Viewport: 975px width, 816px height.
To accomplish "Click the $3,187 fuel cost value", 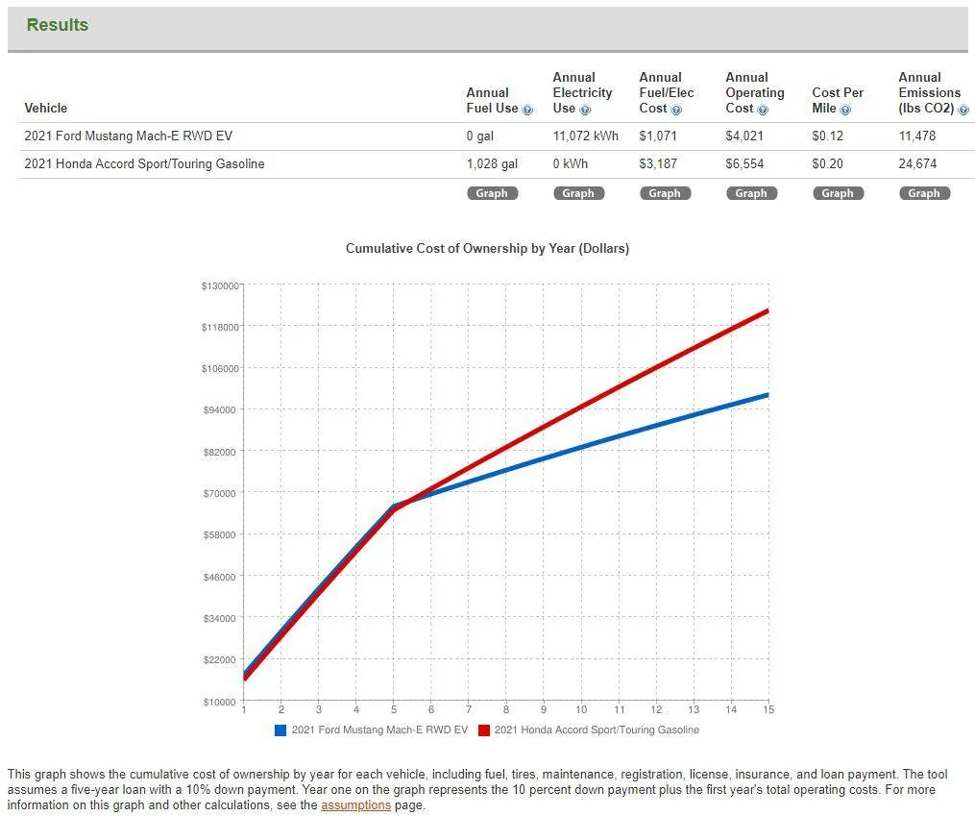I will coord(658,164).
